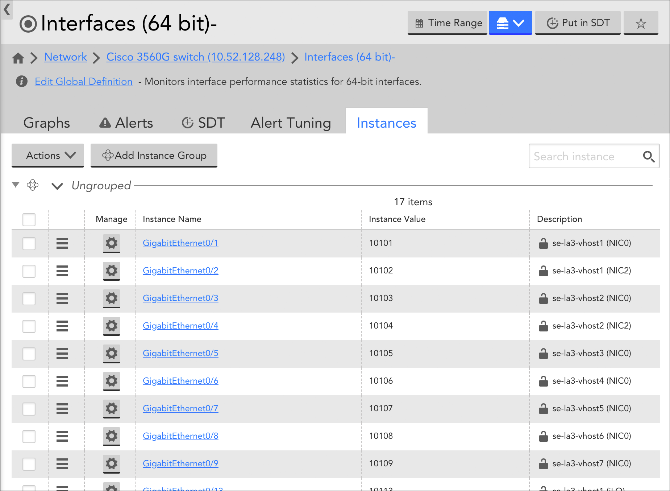Click the Search instance input field
This screenshot has width=670, height=491.
point(583,157)
